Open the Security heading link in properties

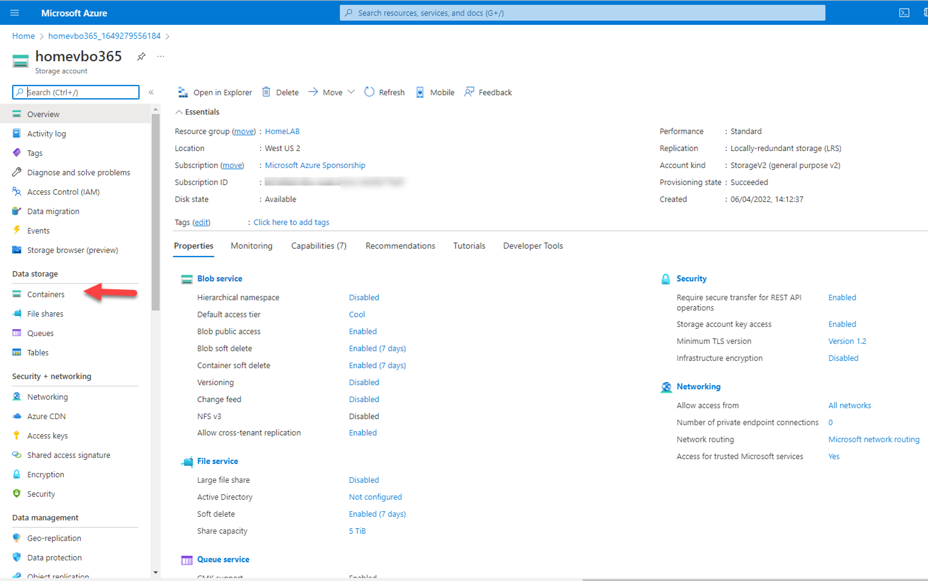[x=692, y=278]
